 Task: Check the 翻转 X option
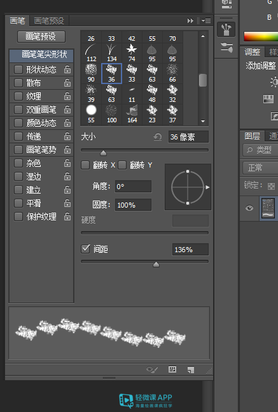(85, 165)
